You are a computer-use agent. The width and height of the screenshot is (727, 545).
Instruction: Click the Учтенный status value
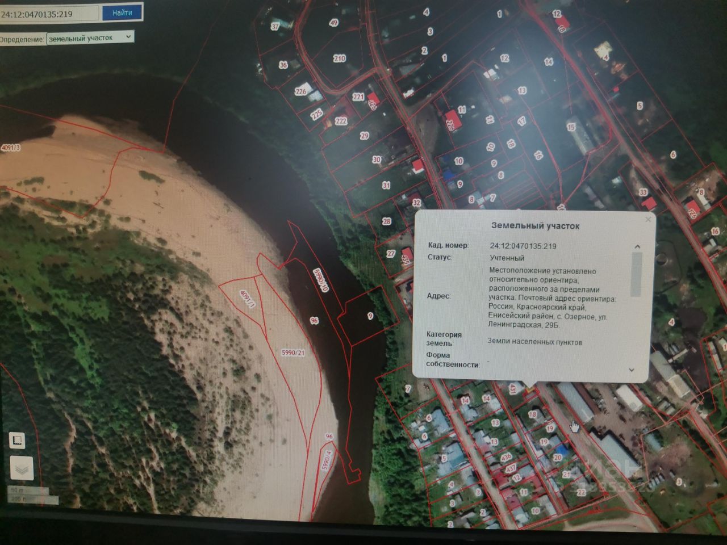(507, 258)
